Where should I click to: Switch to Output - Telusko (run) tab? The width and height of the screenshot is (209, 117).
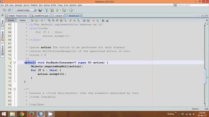pyautogui.click(x=18, y=16)
